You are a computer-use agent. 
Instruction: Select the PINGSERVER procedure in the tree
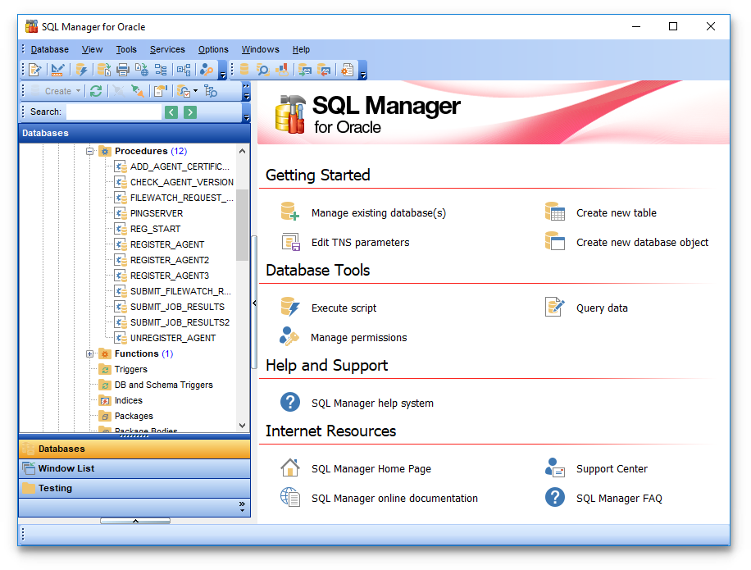pyautogui.click(x=156, y=213)
